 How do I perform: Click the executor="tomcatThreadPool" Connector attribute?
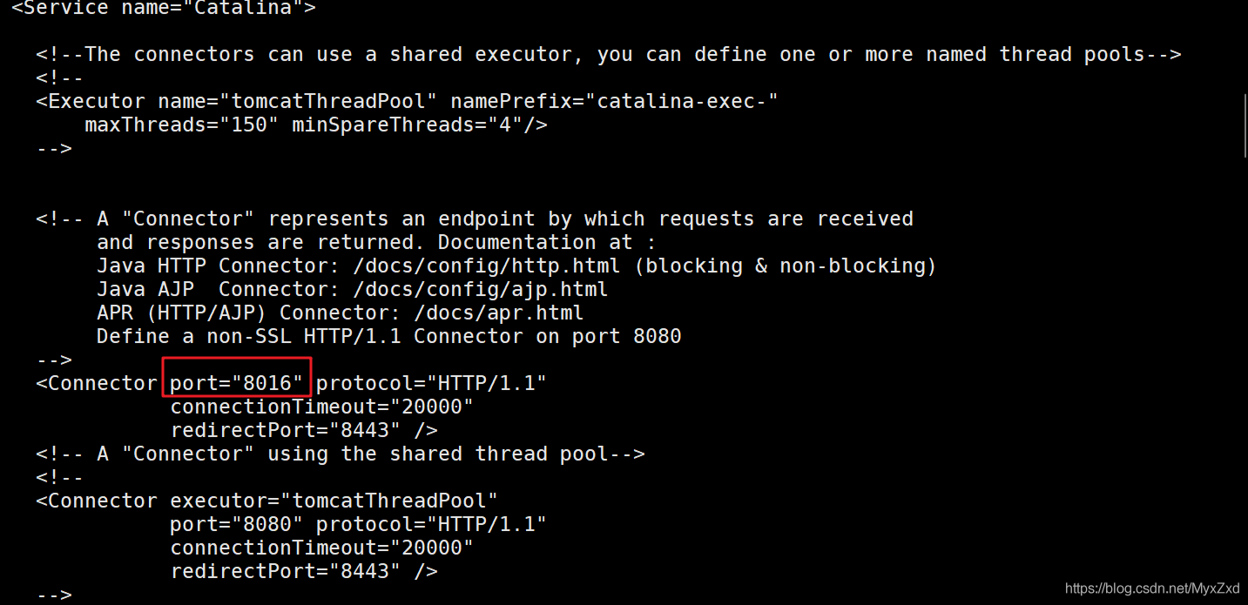(334, 501)
